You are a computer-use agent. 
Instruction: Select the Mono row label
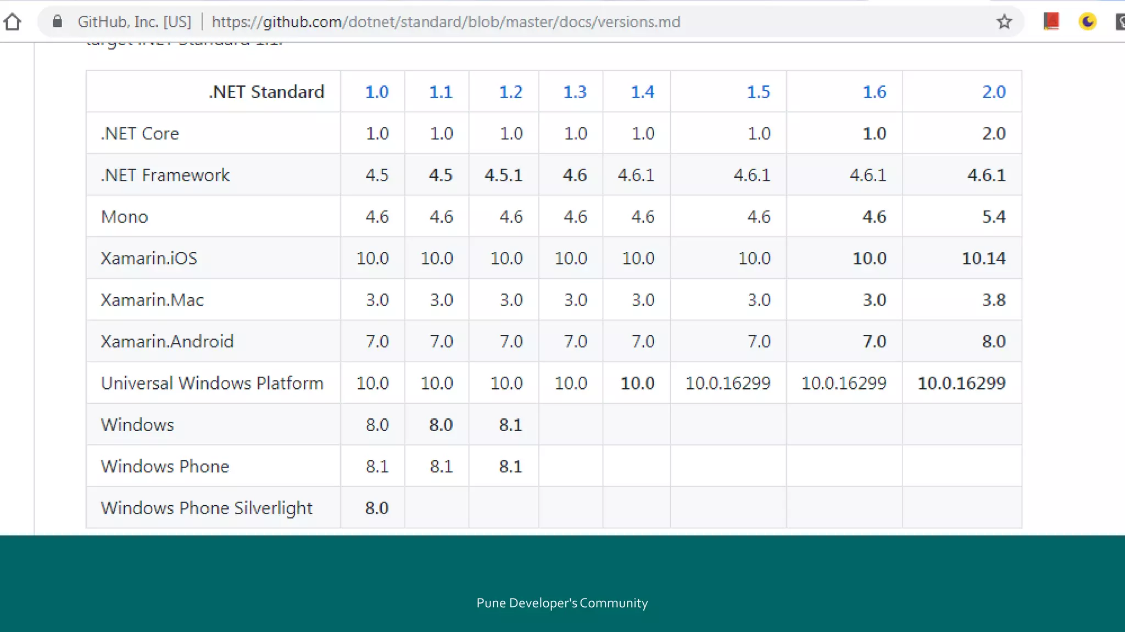click(125, 217)
